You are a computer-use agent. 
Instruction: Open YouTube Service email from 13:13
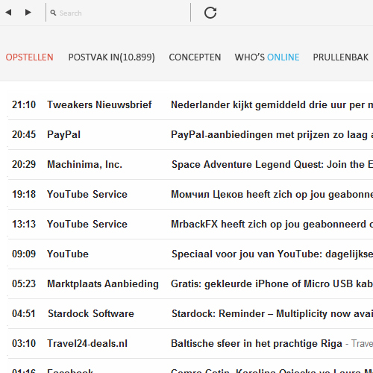point(190,224)
